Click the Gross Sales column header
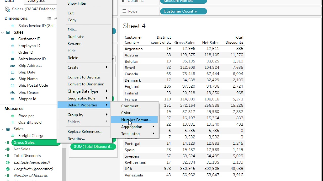Image resolution: width=323 pixels, height=181 pixels. [x=185, y=43]
